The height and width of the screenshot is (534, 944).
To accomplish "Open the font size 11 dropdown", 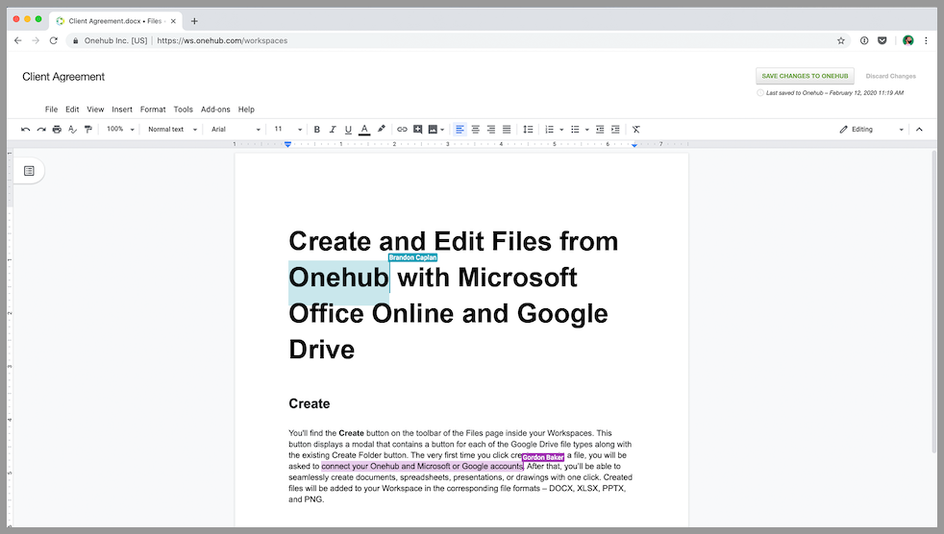I will pyautogui.click(x=287, y=130).
